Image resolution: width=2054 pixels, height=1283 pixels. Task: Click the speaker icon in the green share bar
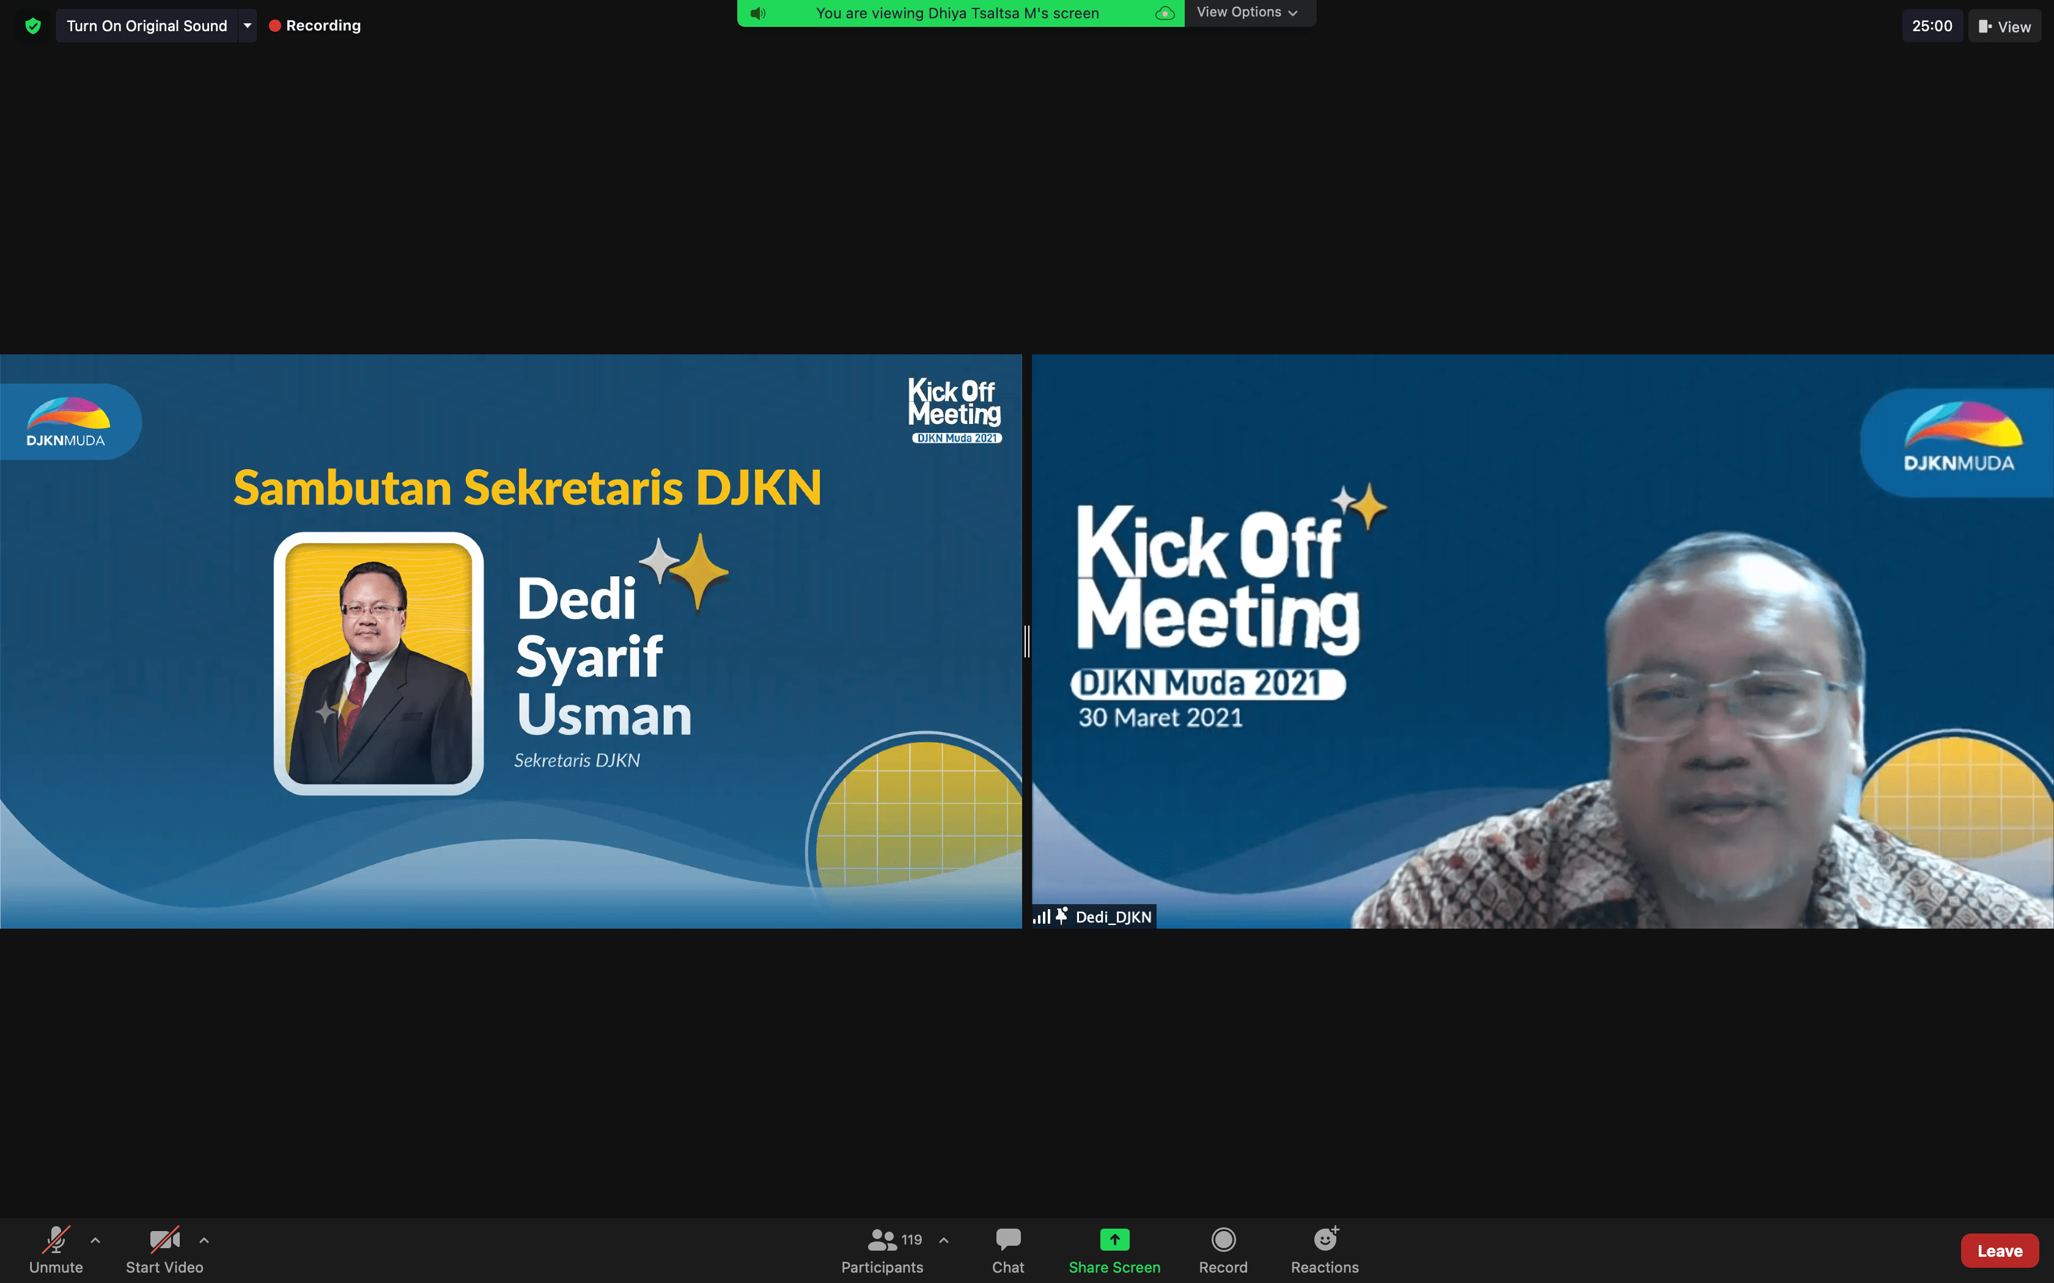(758, 13)
